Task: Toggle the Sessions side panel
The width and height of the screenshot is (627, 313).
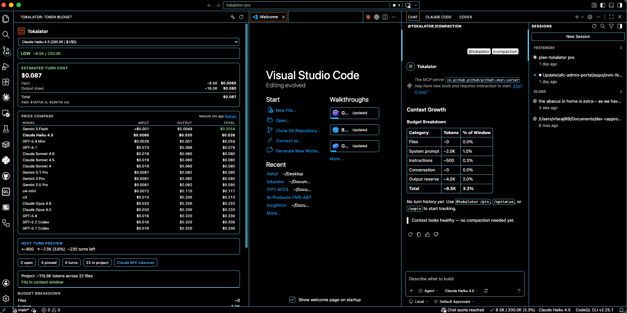Action: coord(620,26)
